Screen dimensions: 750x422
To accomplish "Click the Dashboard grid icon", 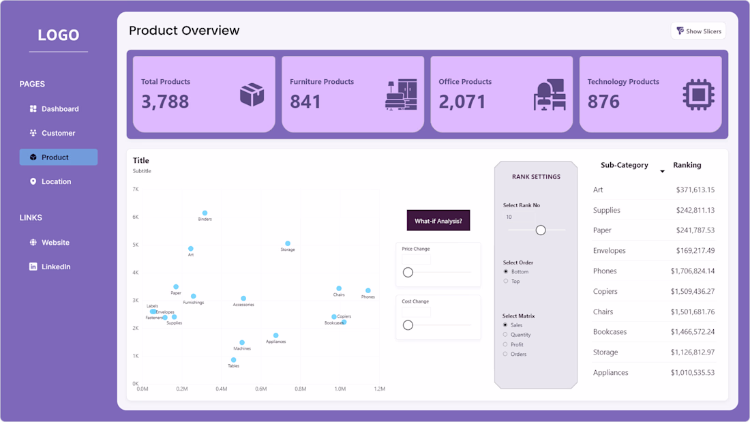I will point(33,108).
